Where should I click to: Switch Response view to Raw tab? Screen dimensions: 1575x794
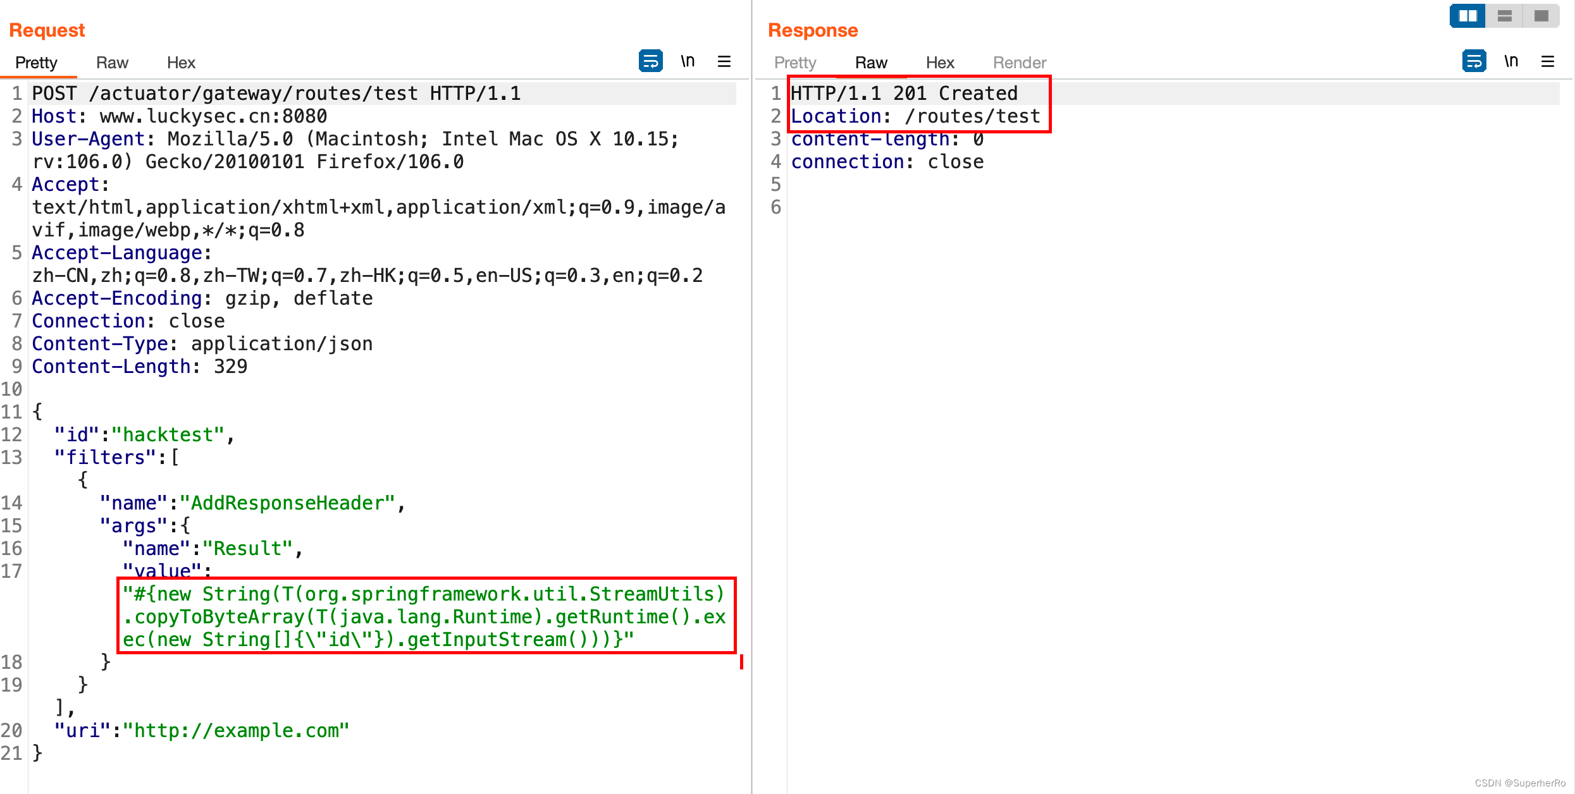click(x=871, y=63)
